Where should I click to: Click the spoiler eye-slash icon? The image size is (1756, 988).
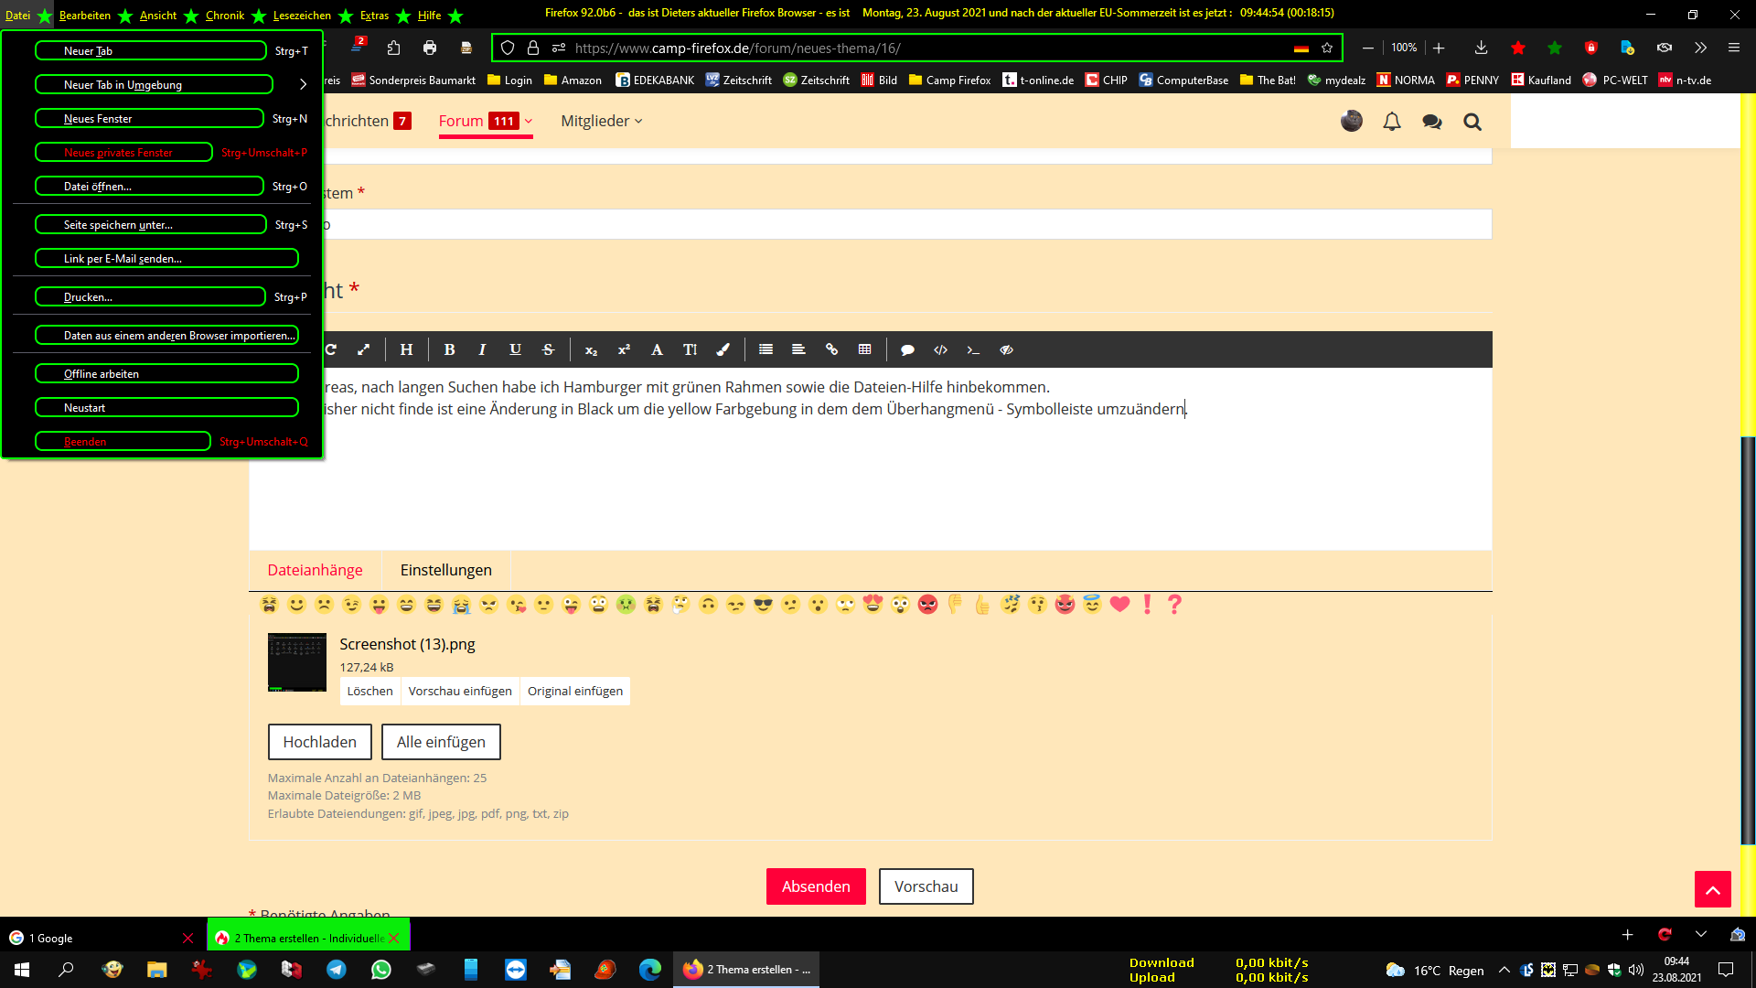(1006, 349)
